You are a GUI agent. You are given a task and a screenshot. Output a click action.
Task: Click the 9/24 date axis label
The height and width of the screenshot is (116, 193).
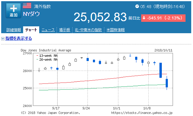point(86,108)
